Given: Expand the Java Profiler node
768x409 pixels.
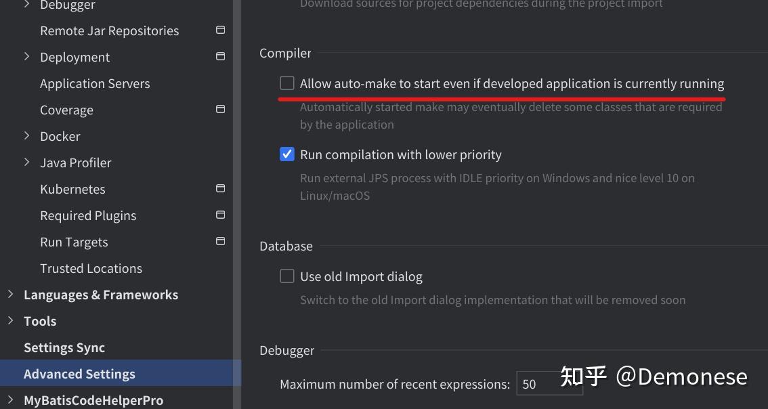Looking at the screenshot, I should pyautogui.click(x=27, y=163).
